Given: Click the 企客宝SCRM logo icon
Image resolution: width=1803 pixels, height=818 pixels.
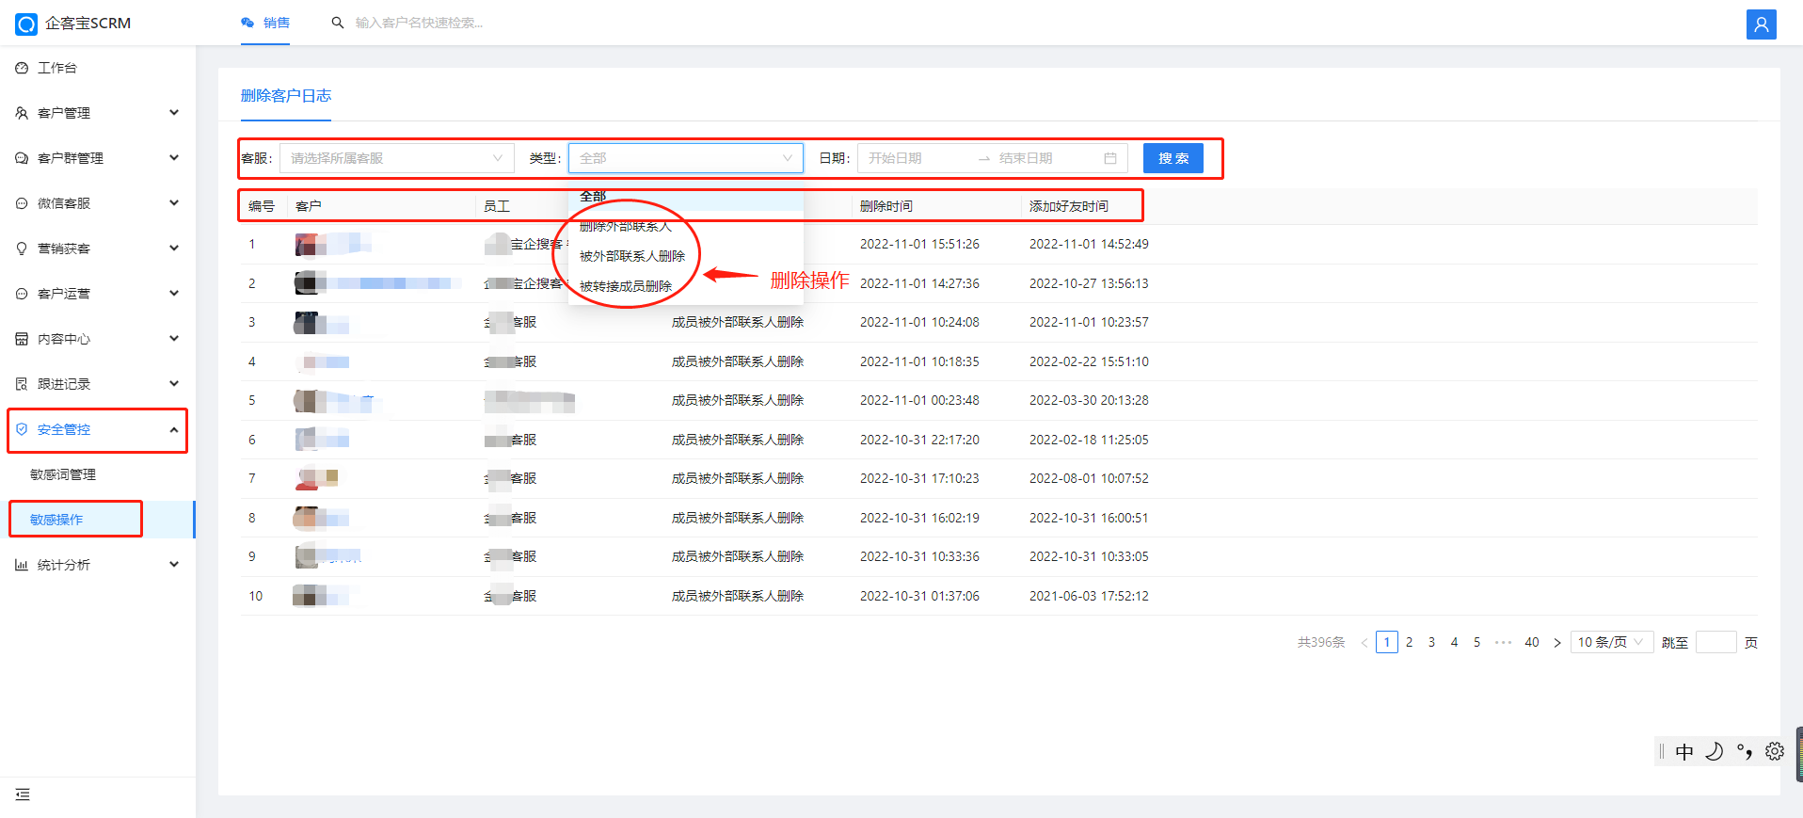Looking at the screenshot, I should tap(26, 24).
